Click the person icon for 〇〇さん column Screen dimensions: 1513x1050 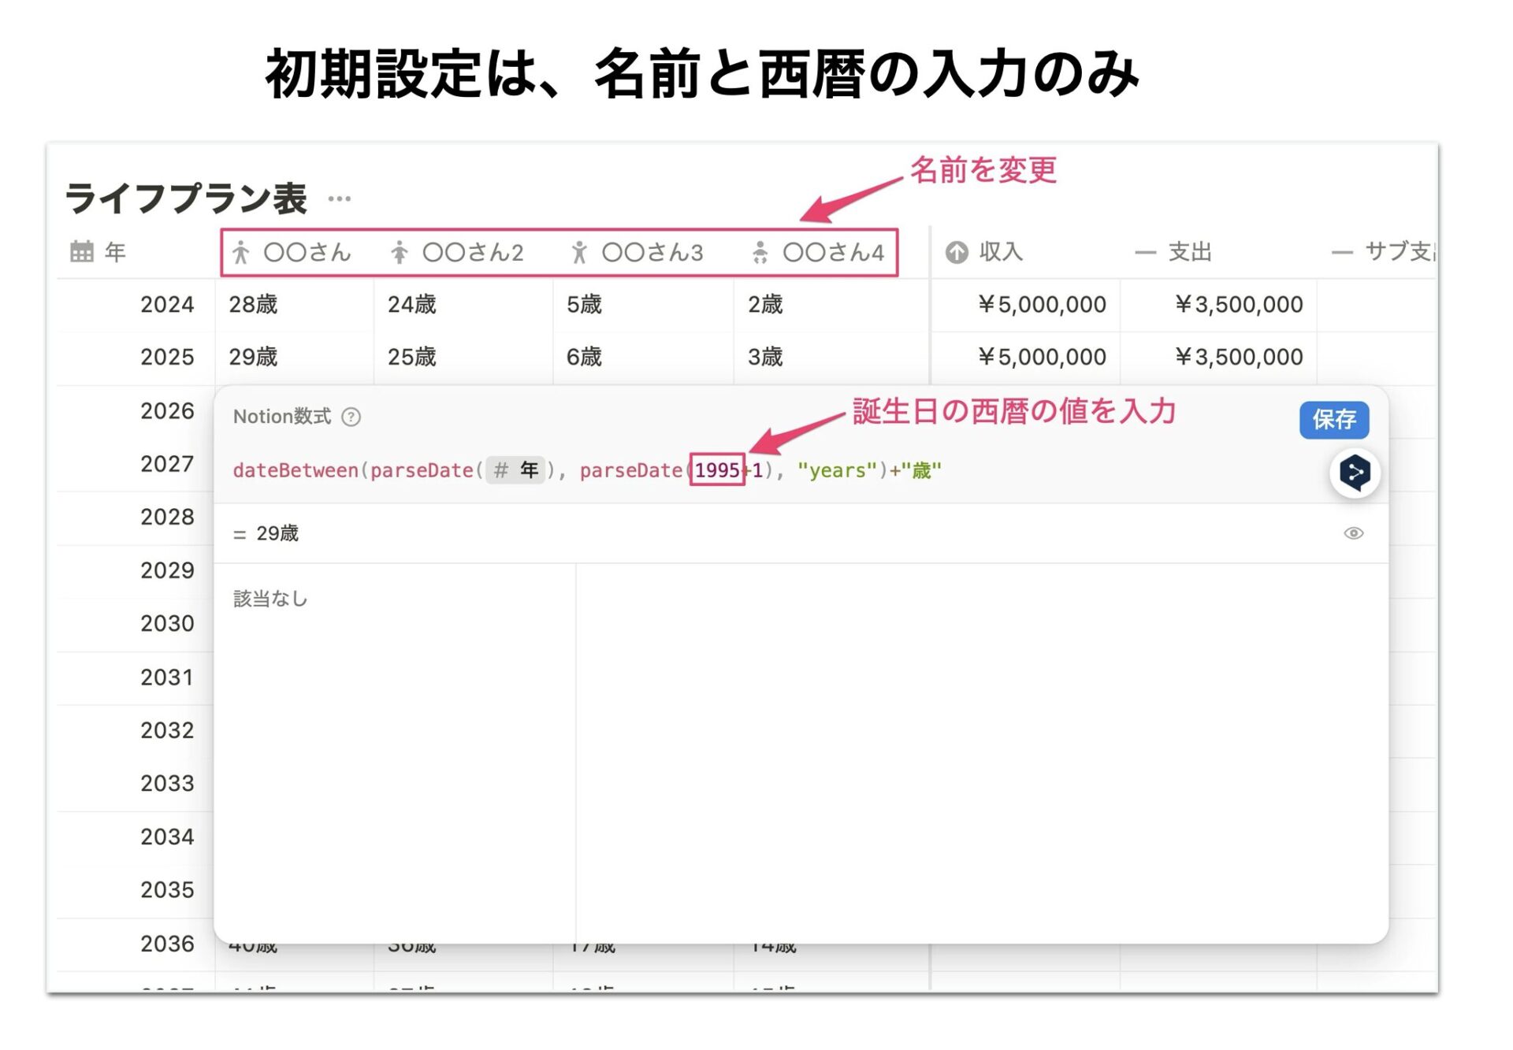[x=240, y=252]
